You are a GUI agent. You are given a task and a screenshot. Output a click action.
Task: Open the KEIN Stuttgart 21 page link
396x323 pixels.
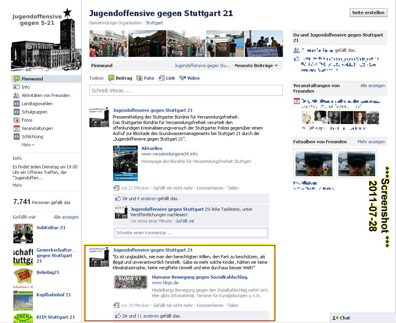pos(56,317)
